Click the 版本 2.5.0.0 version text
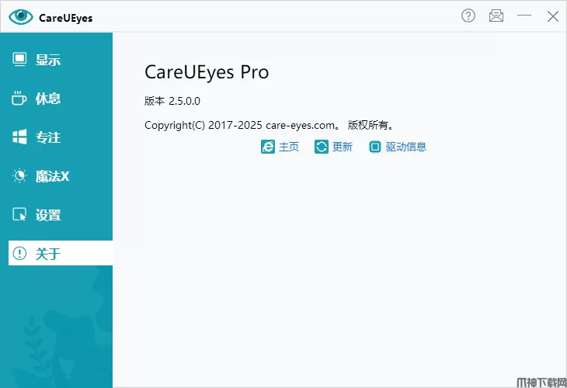 point(172,101)
